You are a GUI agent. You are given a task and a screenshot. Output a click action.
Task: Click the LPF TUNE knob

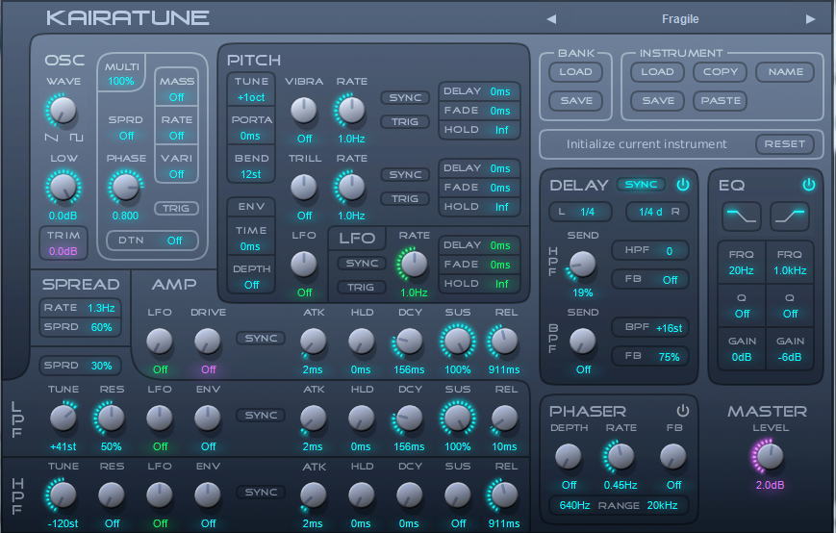coord(63,418)
